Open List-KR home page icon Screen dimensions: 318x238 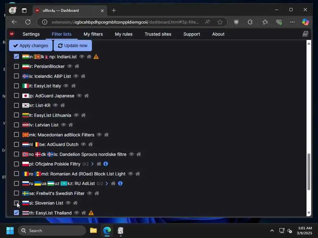point(62,105)
